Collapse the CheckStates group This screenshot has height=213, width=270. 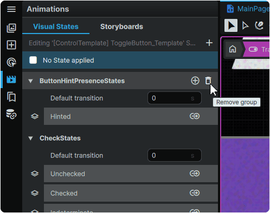pos(30,138)
